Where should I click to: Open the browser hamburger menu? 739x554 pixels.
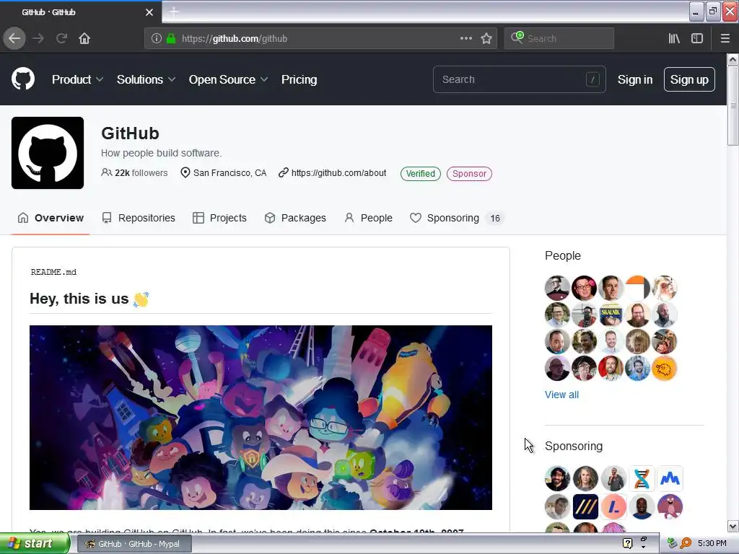point(725,38)
